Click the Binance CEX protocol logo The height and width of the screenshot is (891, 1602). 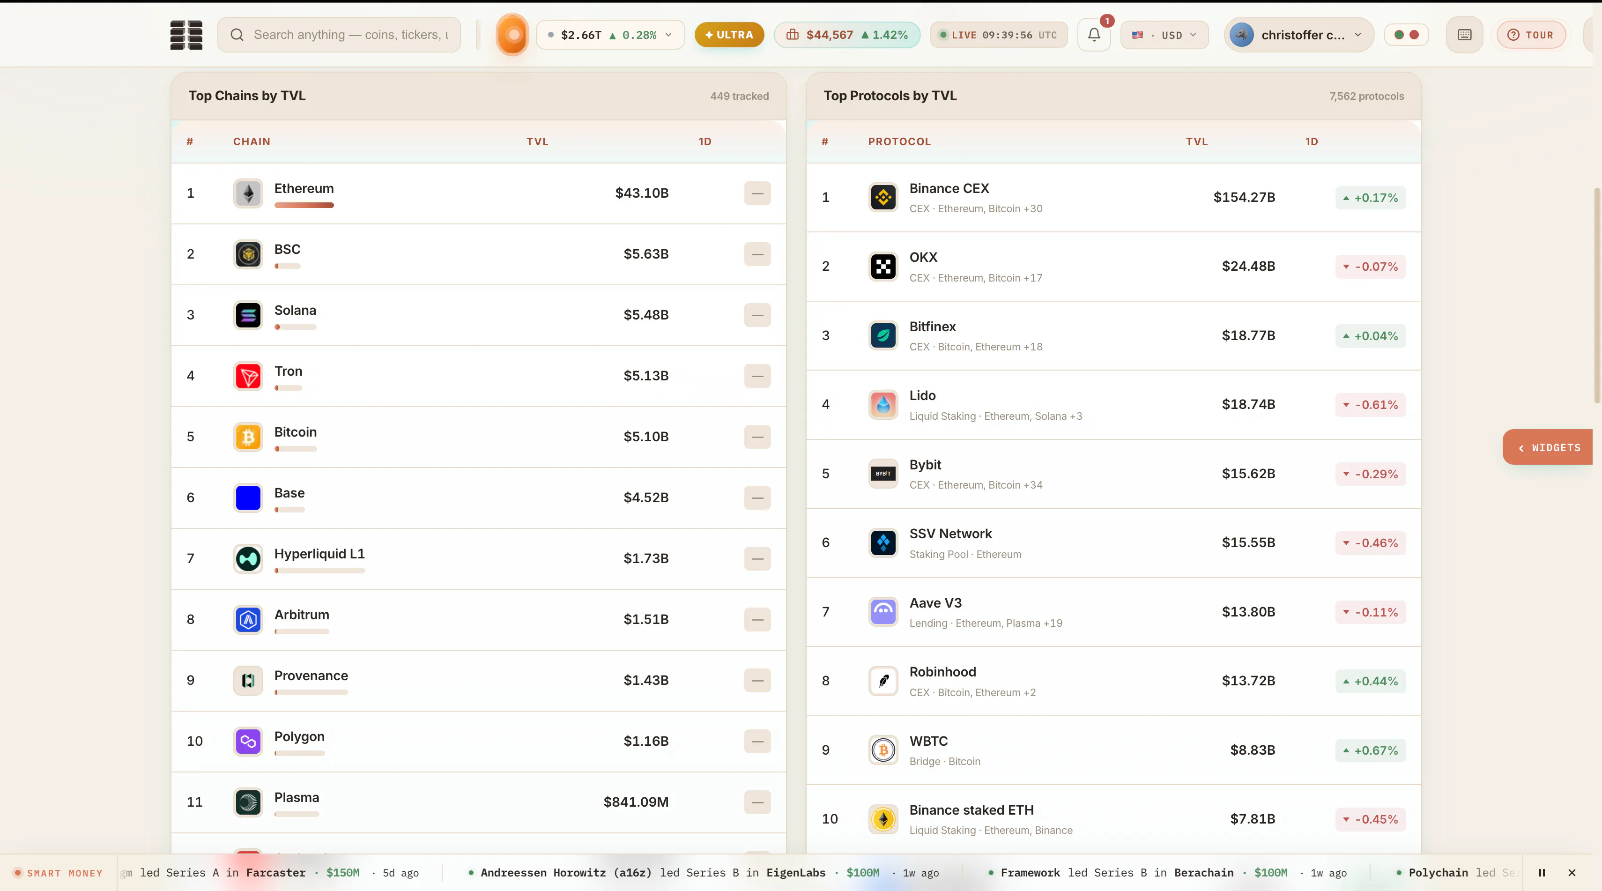pyautogui.click(x=883, y=198)
